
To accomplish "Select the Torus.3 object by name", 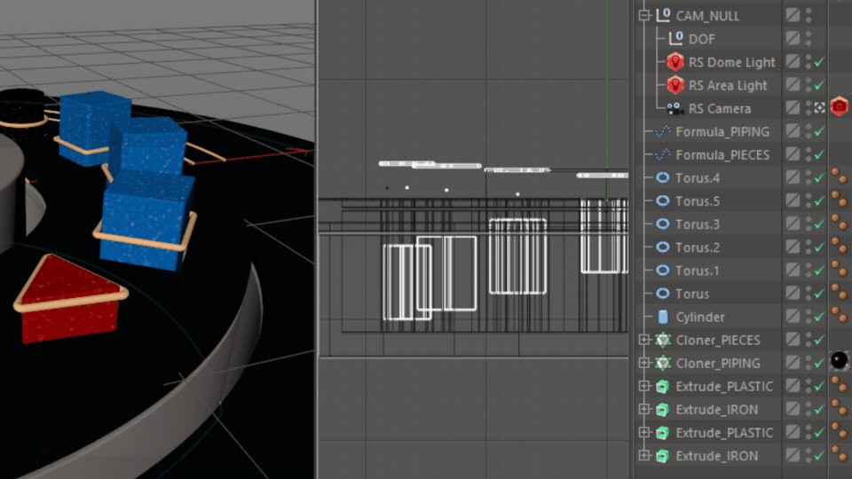I will click(698, 224).
